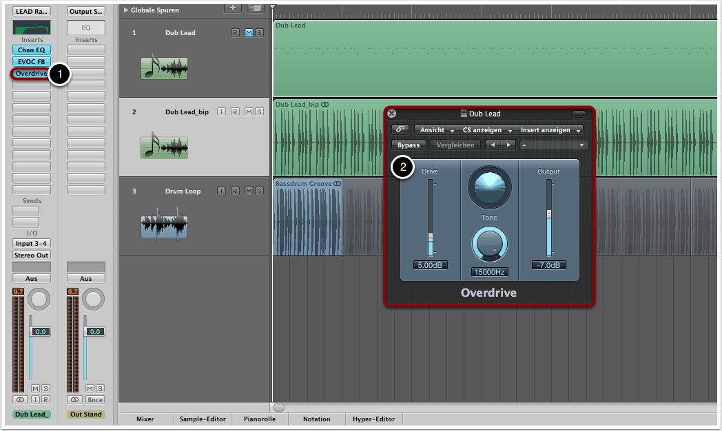
Task: Click the Drive slider handle in Overdrive
Action: coord(431,238)
